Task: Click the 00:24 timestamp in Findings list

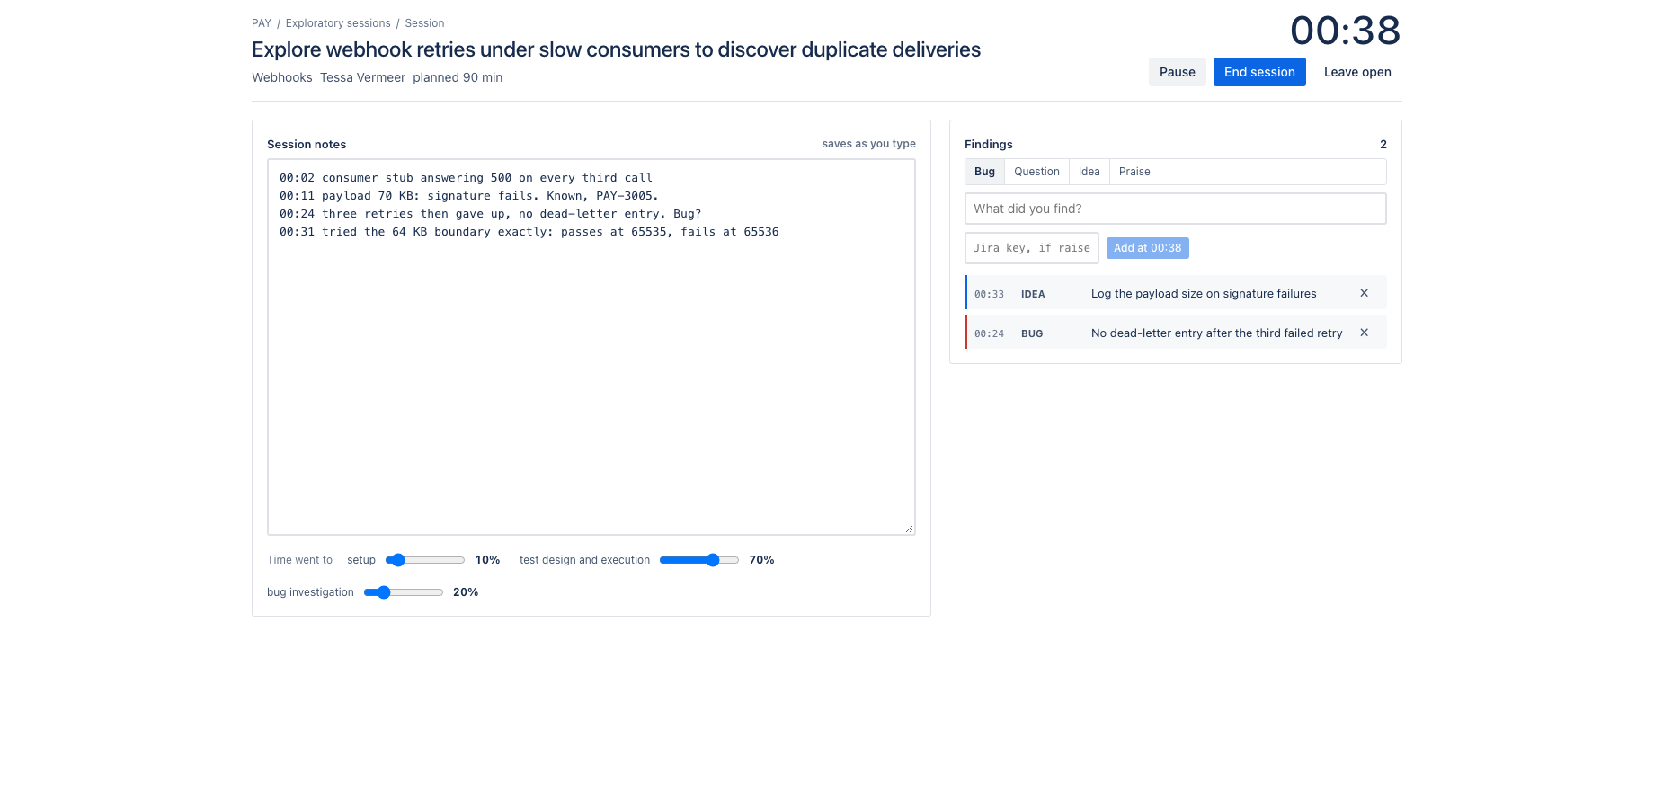Action: [989, 333]
